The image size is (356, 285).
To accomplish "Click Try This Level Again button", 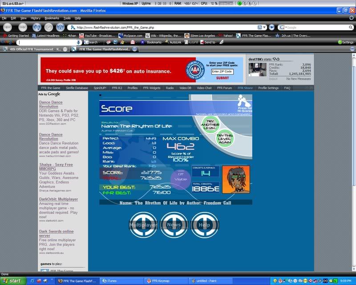I will (x=224, y=138).
